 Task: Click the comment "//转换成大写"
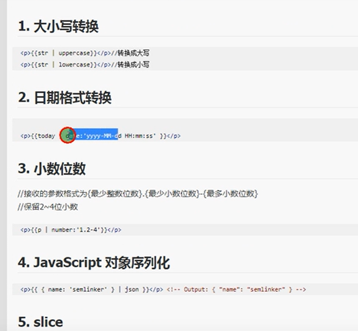[x=130, y=53]
